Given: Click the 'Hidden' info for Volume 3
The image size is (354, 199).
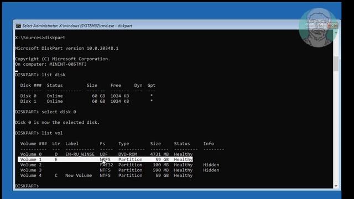Looking at the screenshot, I should tap(211, 170).
